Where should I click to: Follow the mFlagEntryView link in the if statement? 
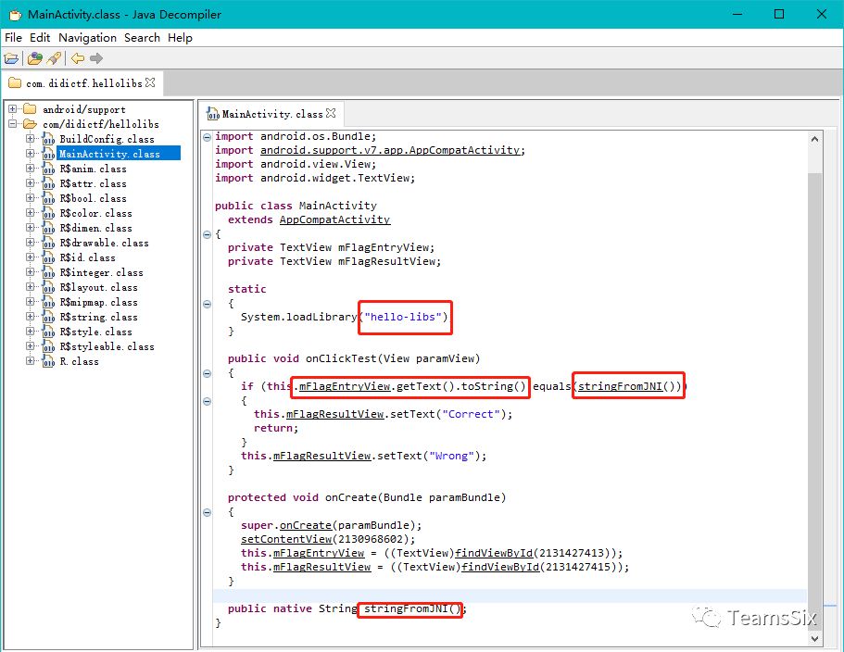pos(345,386)
